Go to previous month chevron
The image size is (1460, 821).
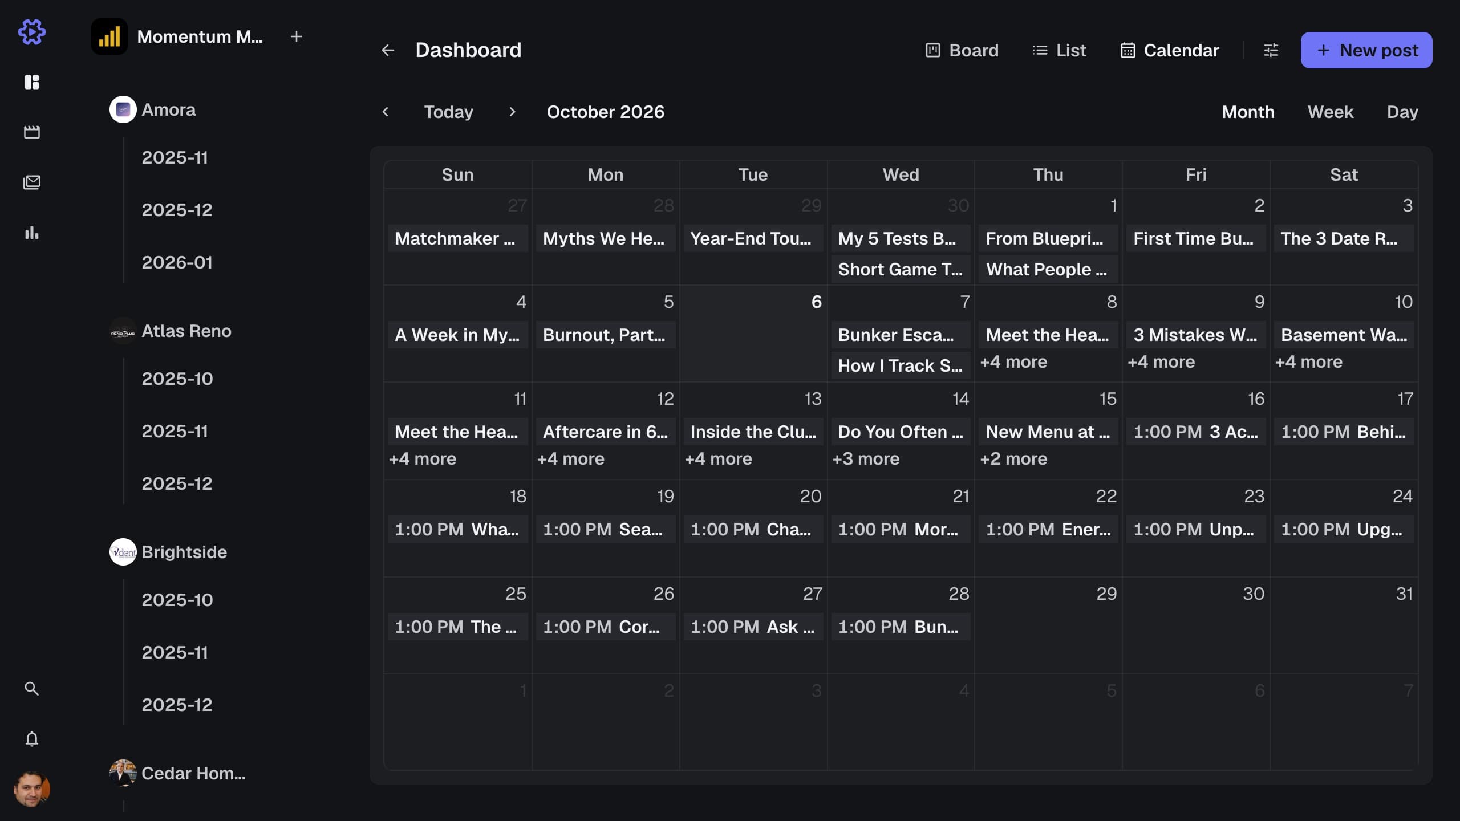[386, 112]
